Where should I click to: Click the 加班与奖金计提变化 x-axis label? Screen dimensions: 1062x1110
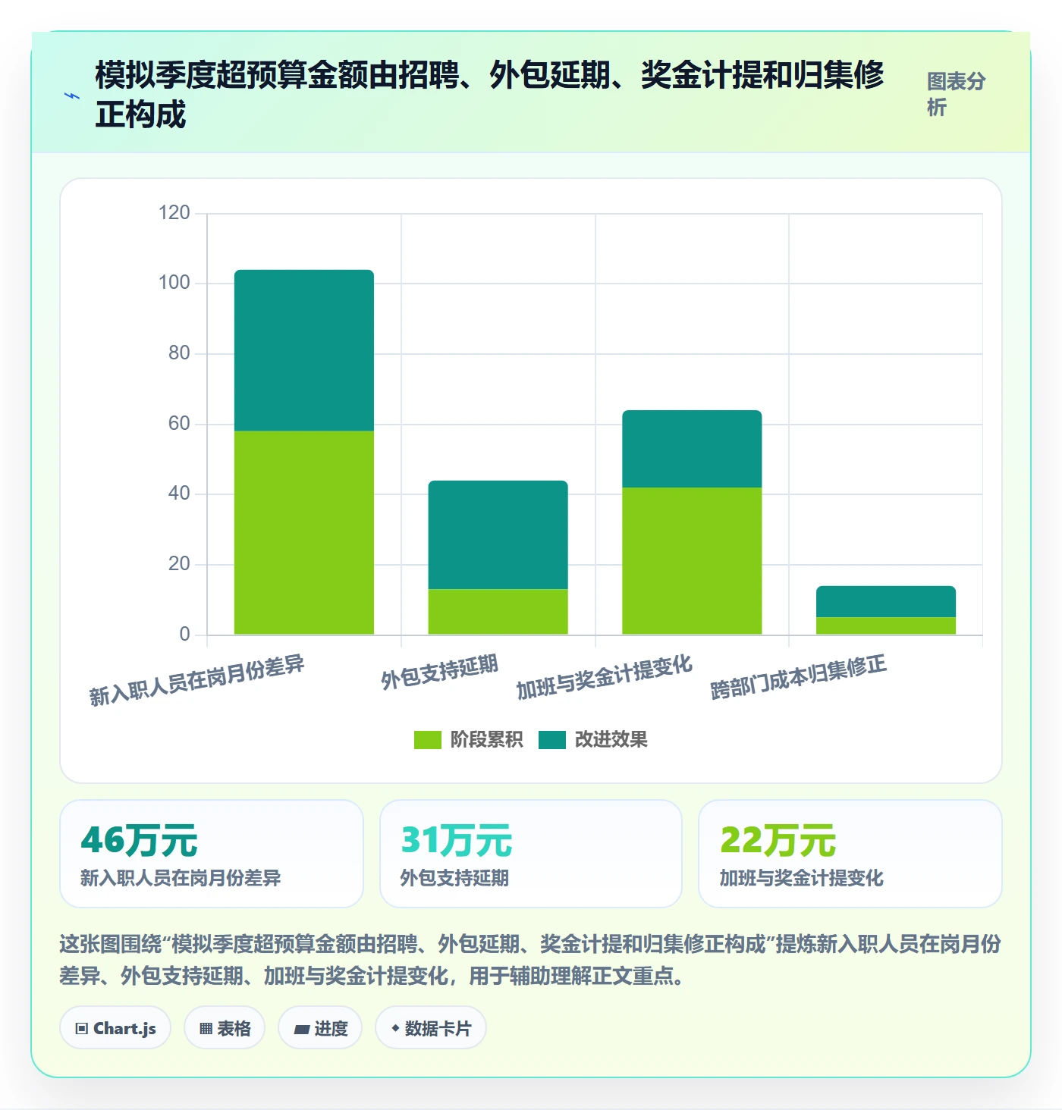point(605,677)
